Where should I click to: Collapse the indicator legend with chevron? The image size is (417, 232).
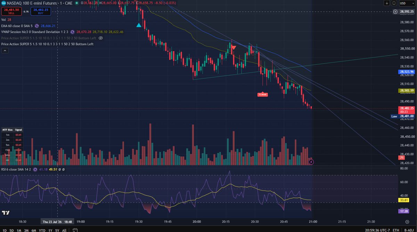5,51
